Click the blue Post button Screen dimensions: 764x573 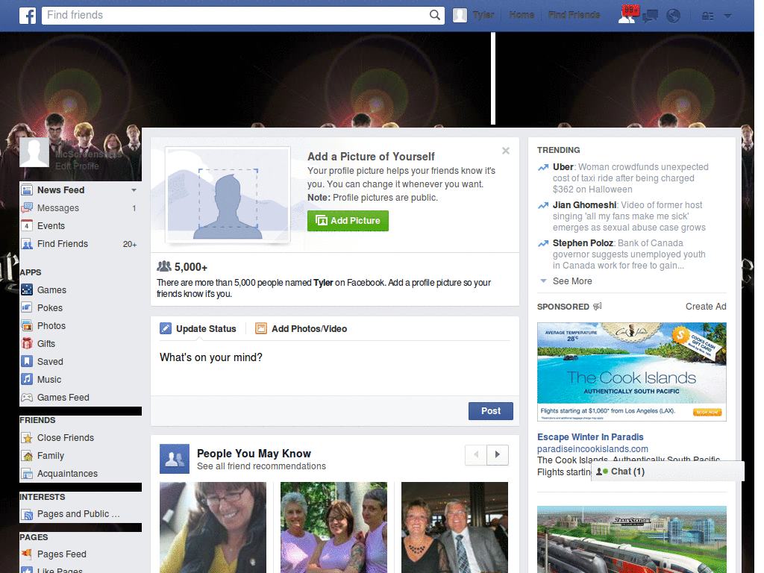pyautogui.click(x=491, y=411)
